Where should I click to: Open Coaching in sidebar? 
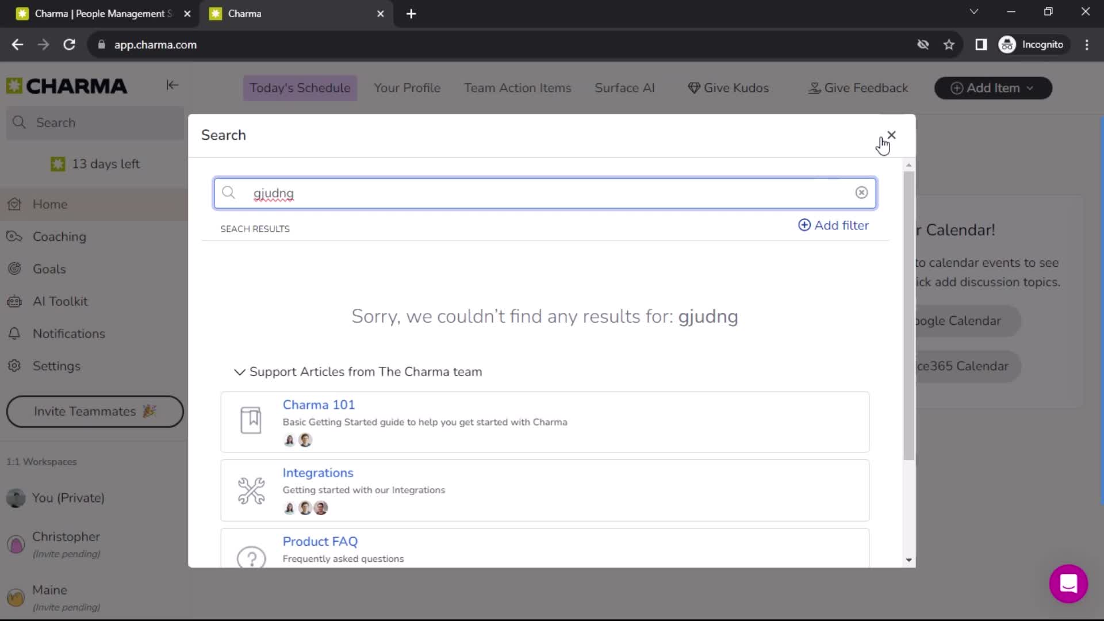(94, 236)
